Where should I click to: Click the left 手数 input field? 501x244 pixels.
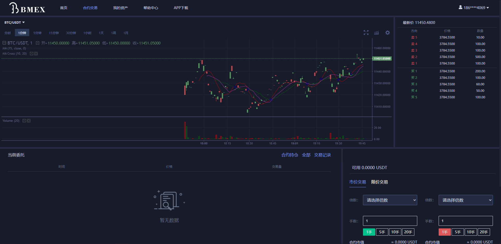(x=390, y=221)
